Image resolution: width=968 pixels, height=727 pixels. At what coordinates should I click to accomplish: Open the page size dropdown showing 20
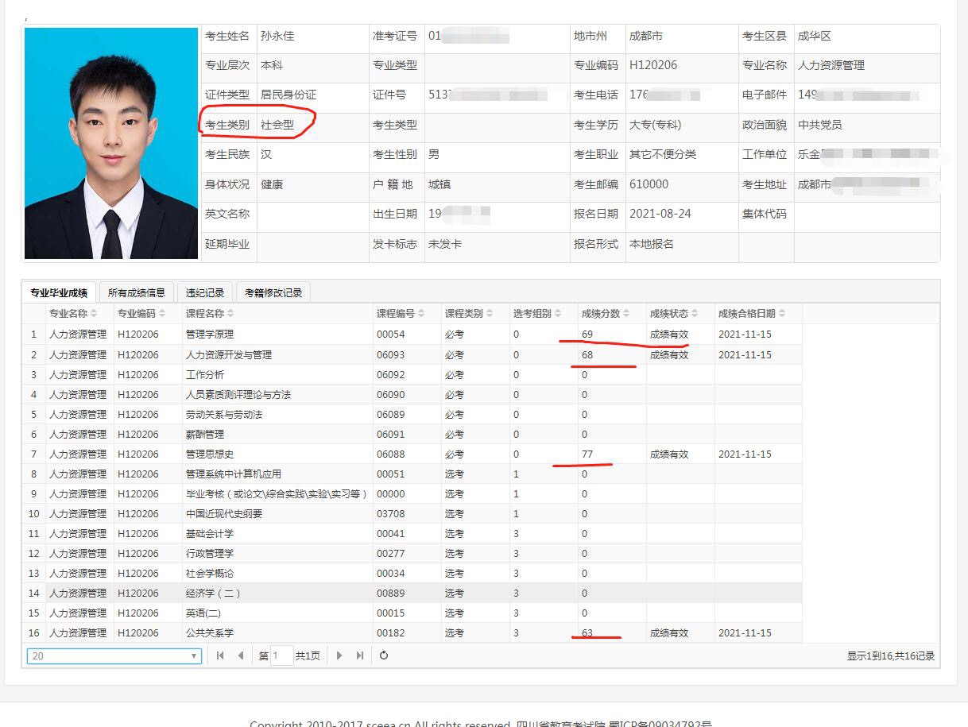[114, 656]
